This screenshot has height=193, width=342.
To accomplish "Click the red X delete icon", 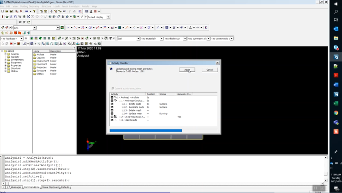I will click(x=21, y=12).
